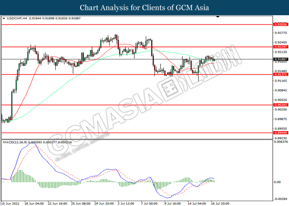Click the MACD scale value 0.006376
289x206 pixels.
coord(281,142)
